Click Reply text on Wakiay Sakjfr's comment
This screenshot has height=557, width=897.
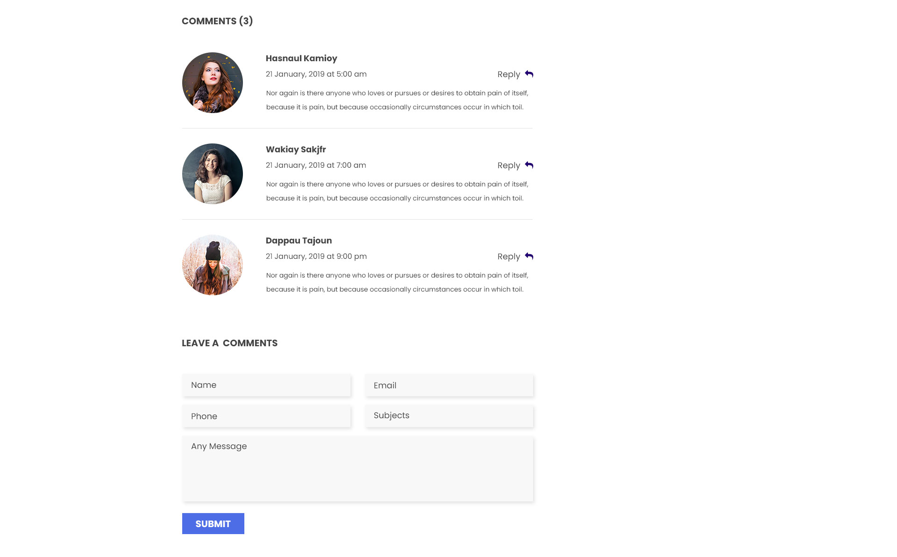[509, 165]
